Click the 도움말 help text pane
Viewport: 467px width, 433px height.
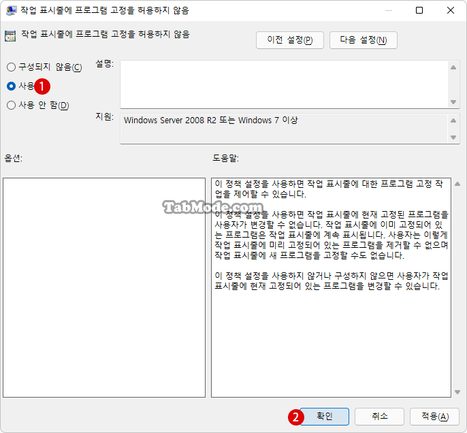click(x=331, y=287)
